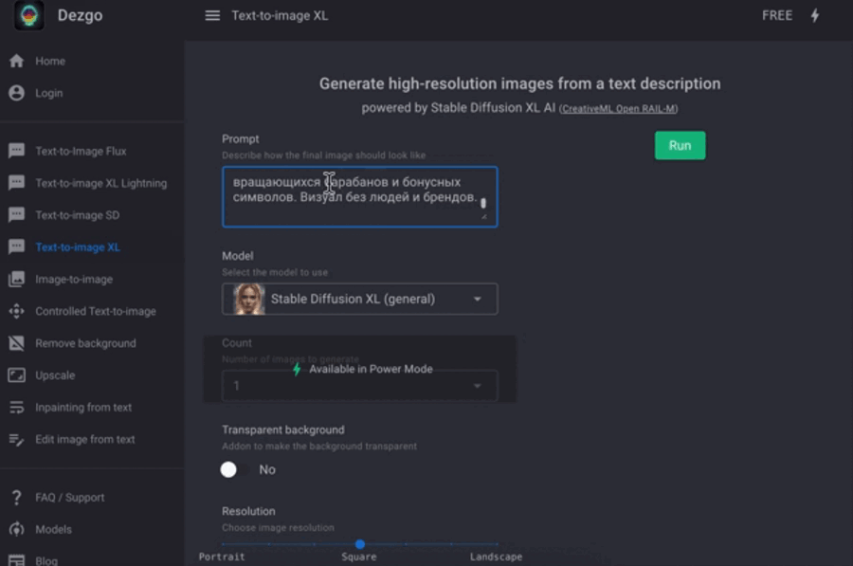Open the Models page link

[x=53, y=529]
